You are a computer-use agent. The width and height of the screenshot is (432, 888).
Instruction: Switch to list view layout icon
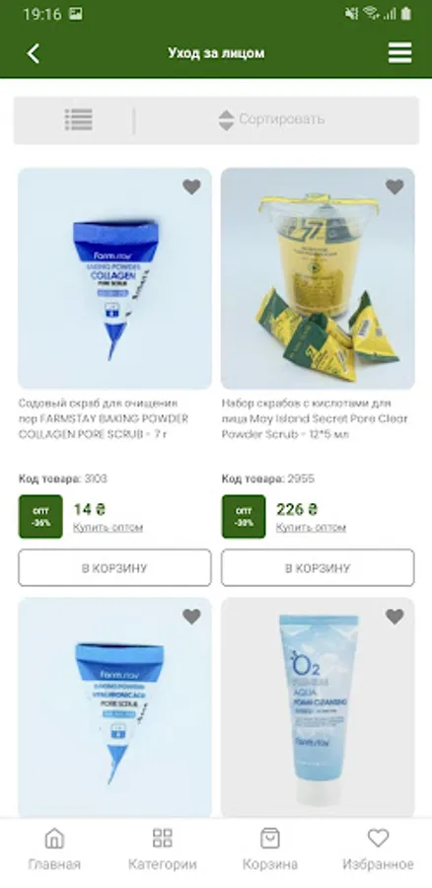click(79, 120)
